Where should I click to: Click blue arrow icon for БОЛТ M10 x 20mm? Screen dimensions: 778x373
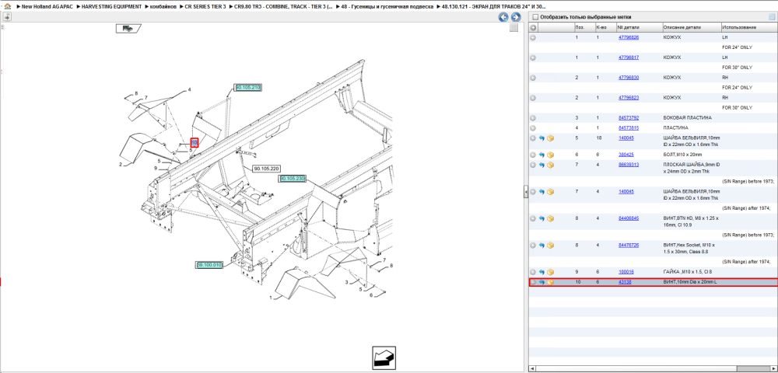point(541,155)
